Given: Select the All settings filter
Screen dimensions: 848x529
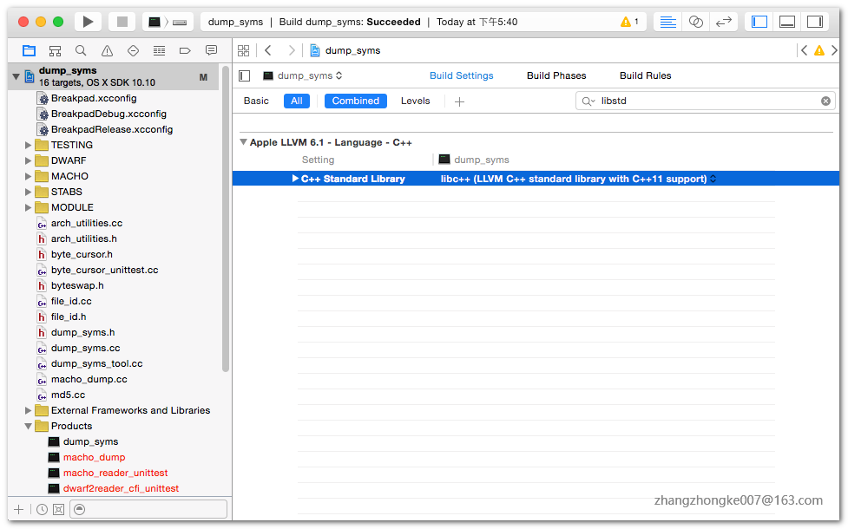Looking at the screenshot, I should (x=296, y=101).
